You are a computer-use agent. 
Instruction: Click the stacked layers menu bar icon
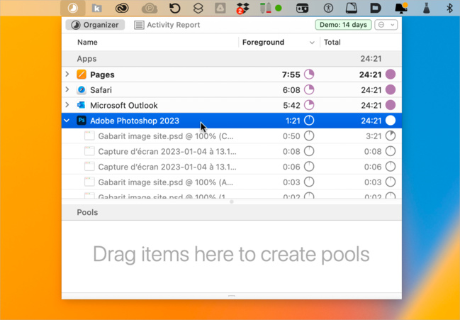(198, 9)
